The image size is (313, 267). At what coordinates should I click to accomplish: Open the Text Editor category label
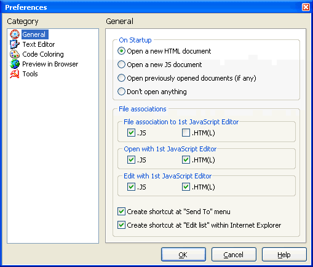click(39, 44)
